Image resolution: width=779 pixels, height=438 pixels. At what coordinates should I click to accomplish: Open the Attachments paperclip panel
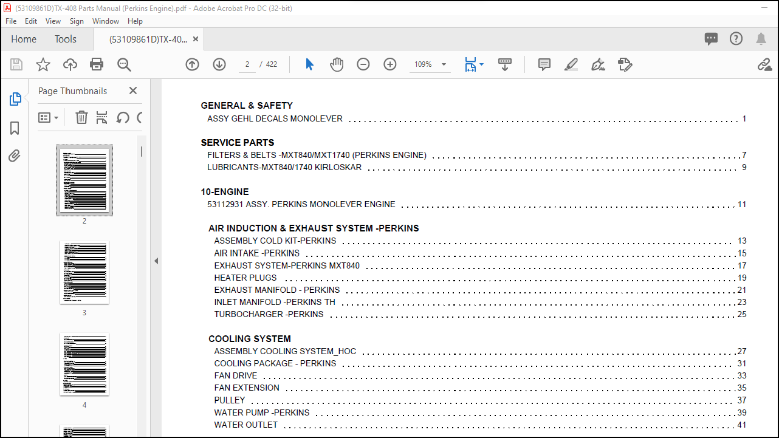click(x=15, y=156)
